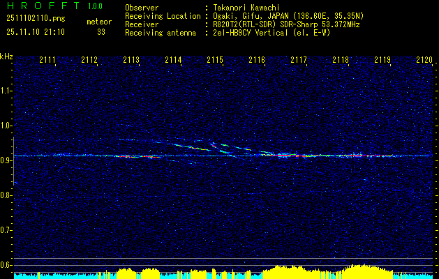
Task: Click the 0.8 frequency axis label
Action: [6, 195]
